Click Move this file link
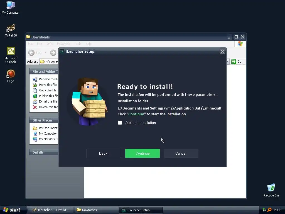 point(48,85)
